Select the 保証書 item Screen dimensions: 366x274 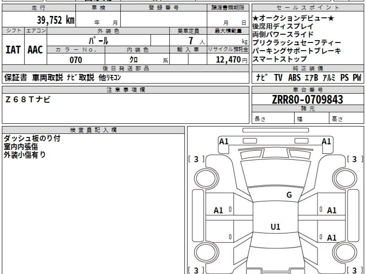16,78
